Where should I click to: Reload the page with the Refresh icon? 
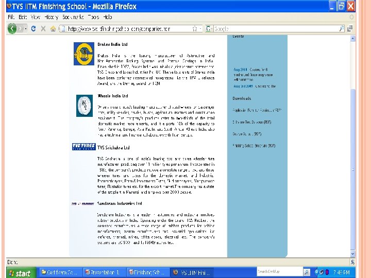point(33,29)
